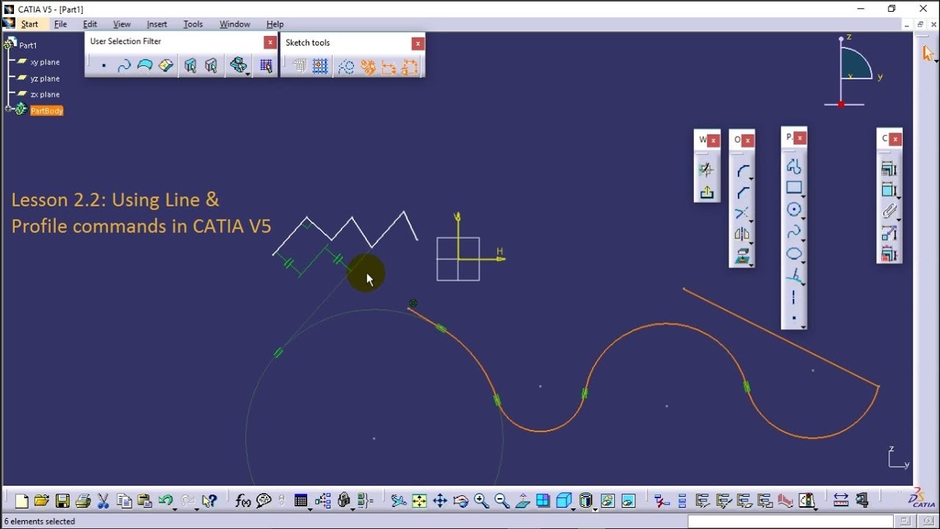This screenshot has width=940, height=529.
Task: Open the Tools menu
Action: pos(193,24)
